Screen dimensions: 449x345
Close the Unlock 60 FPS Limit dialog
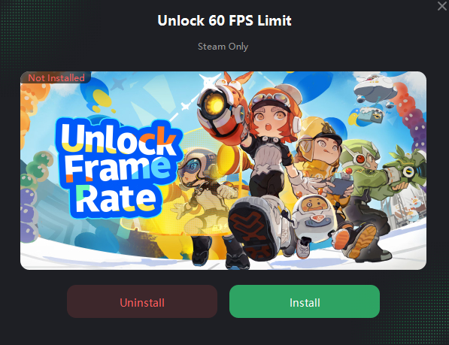(442, 6)
